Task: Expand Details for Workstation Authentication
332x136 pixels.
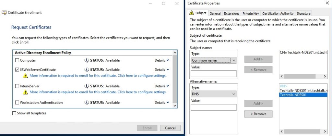Action: pos(162,103)
